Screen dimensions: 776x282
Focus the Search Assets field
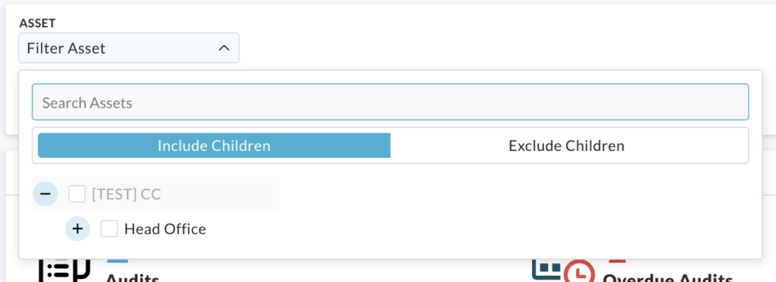[390, 102]
